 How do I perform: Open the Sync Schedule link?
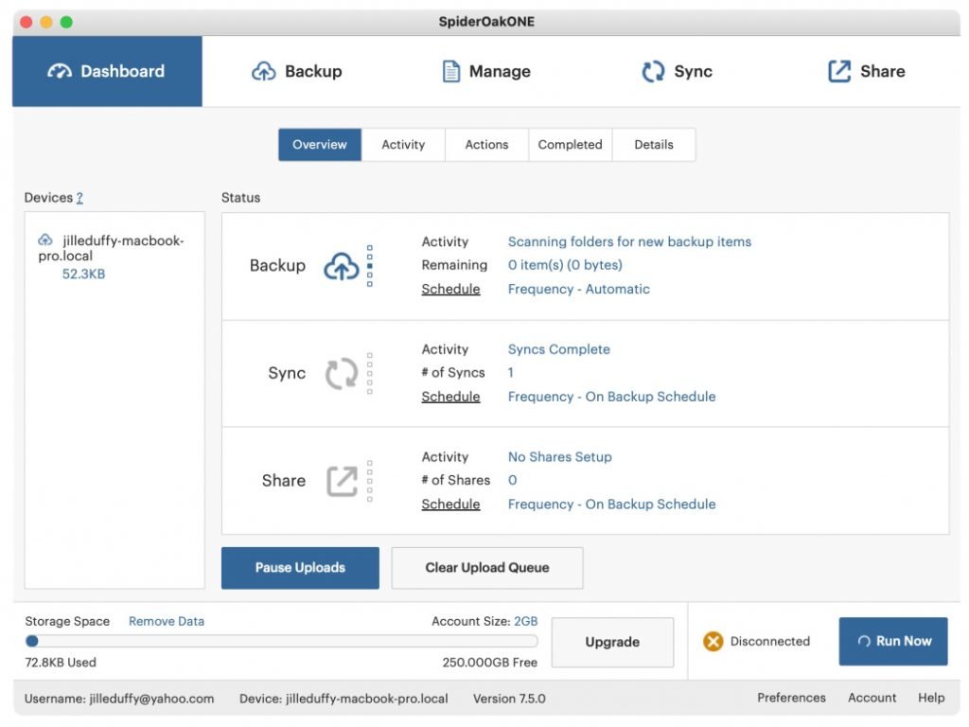tap(450, 397)
